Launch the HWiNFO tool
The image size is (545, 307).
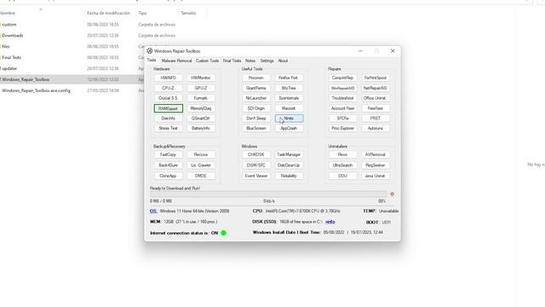click(169, 78)
